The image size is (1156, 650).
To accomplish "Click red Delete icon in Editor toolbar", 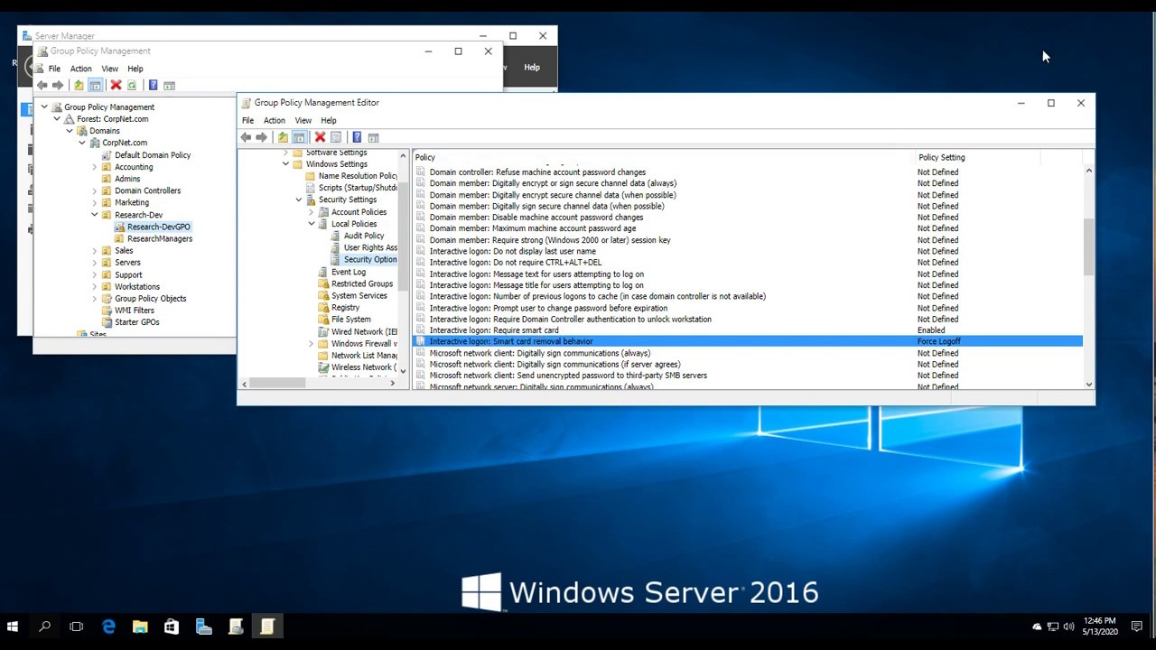I will tap(320, 137).
